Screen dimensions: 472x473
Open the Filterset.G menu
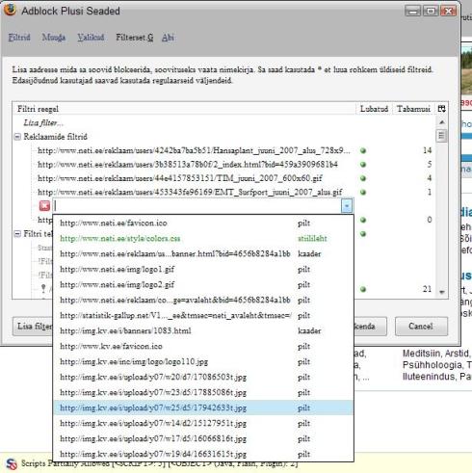[x=135, y=38]
